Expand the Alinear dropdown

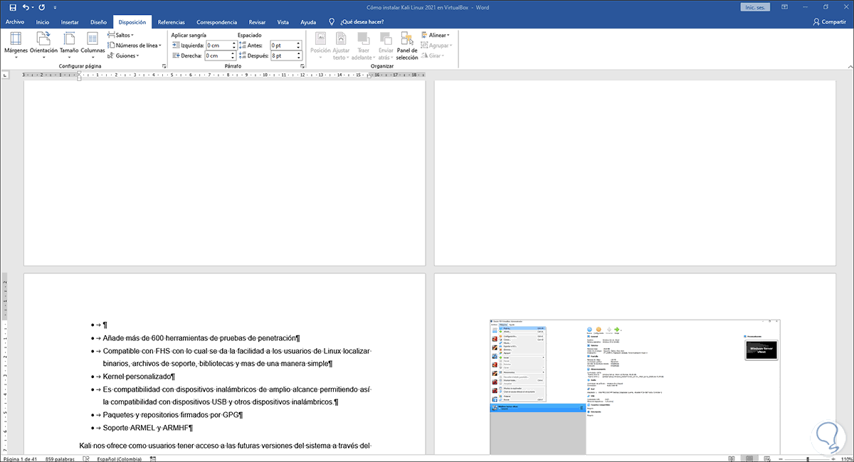436,34
